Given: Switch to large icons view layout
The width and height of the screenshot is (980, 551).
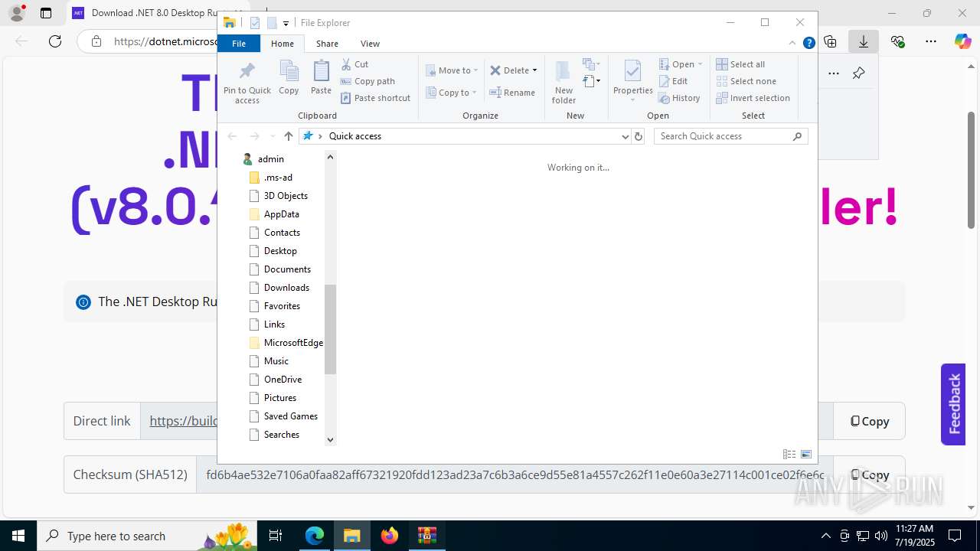Looking at the screenshot, I should click(x=806, y=455).
